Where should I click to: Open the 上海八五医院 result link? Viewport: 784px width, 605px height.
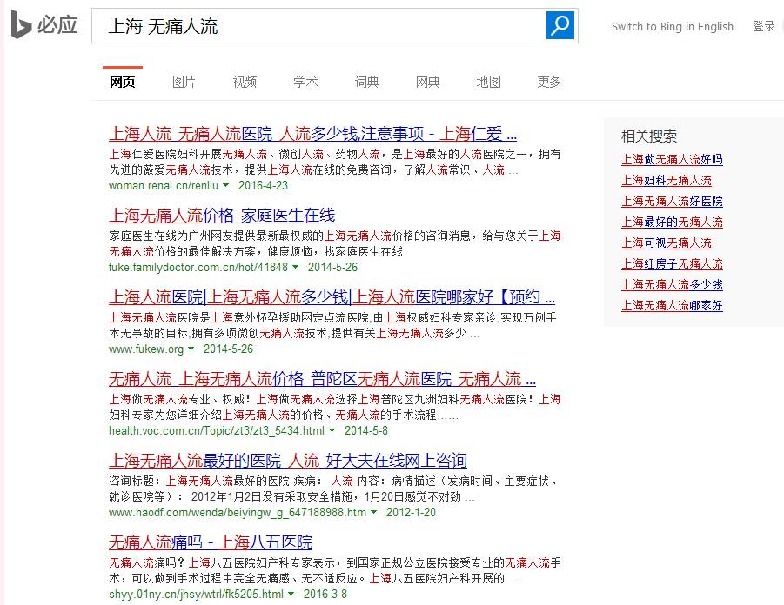pos(213,542)
